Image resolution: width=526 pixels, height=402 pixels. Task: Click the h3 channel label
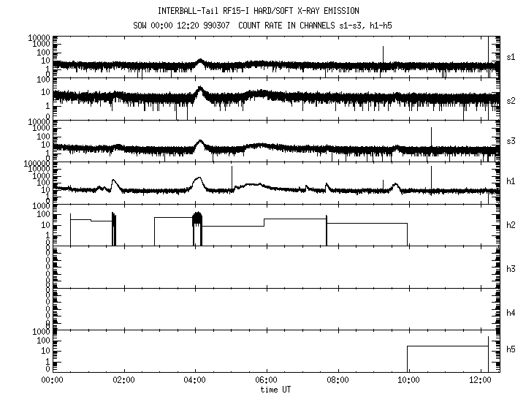511,268
